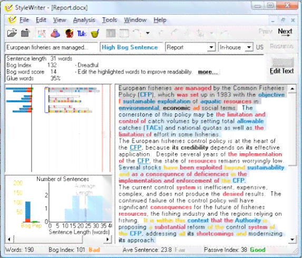Image resolution: width=302 pixels, height=258 pixels.
Task: Click the export document toolbar icon
Action: coord(26,33)
